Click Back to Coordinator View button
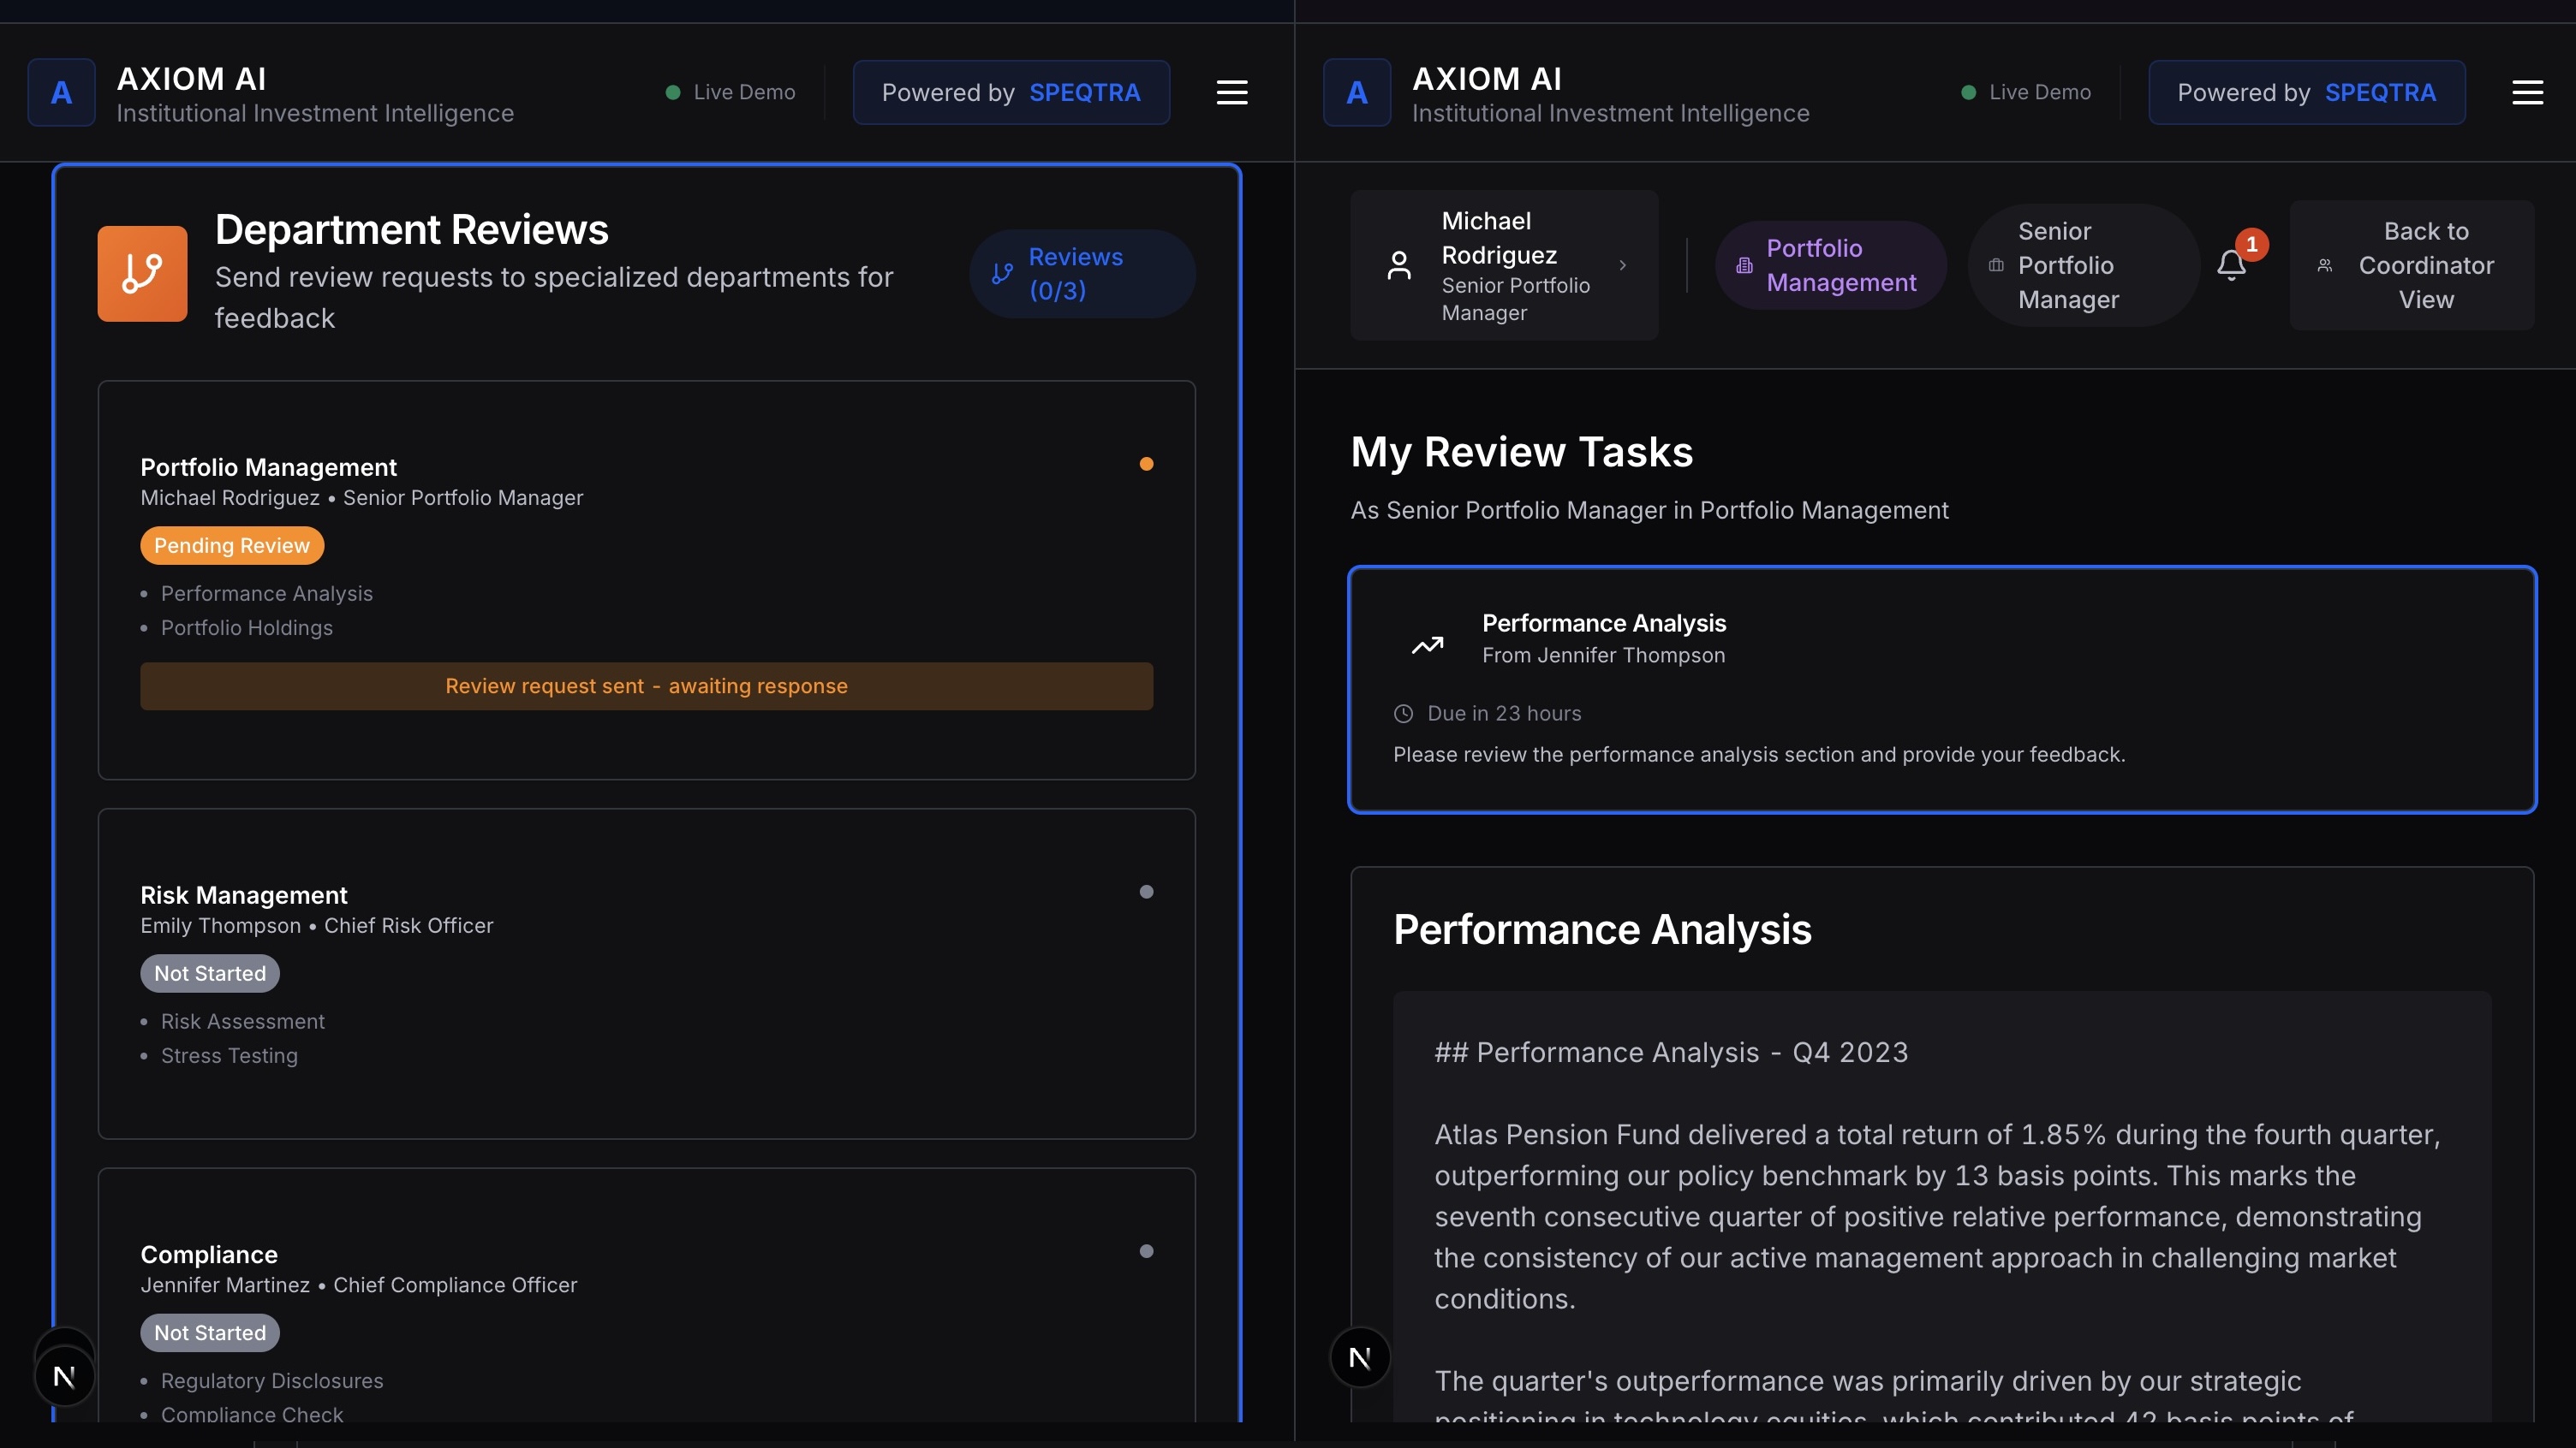The image size is (2576, 1448). coord(2411,264)
